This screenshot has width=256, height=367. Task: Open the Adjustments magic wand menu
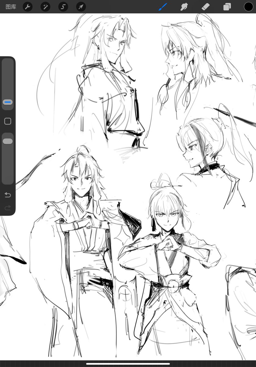point(46,6)
